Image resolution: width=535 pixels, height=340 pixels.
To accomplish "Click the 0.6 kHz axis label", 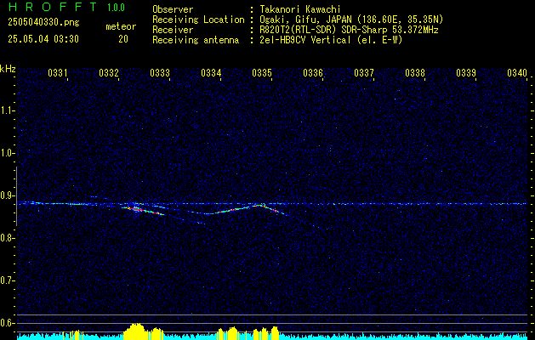I will pyautogui.click(x=6, y=323).
